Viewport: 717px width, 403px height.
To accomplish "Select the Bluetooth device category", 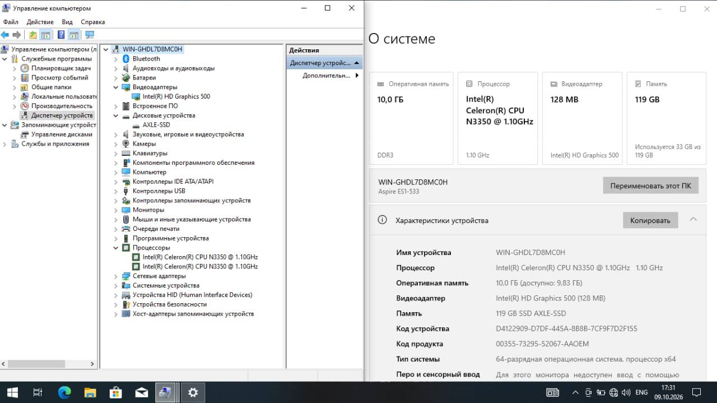I will point(146,59).
